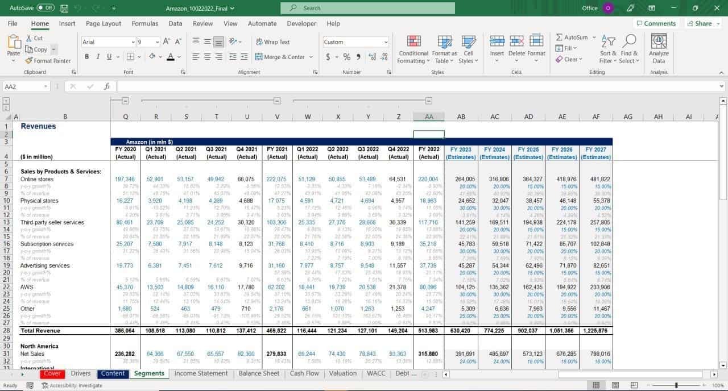Collapse the column group above column Q
728x391 pixels.
[126, 101]
